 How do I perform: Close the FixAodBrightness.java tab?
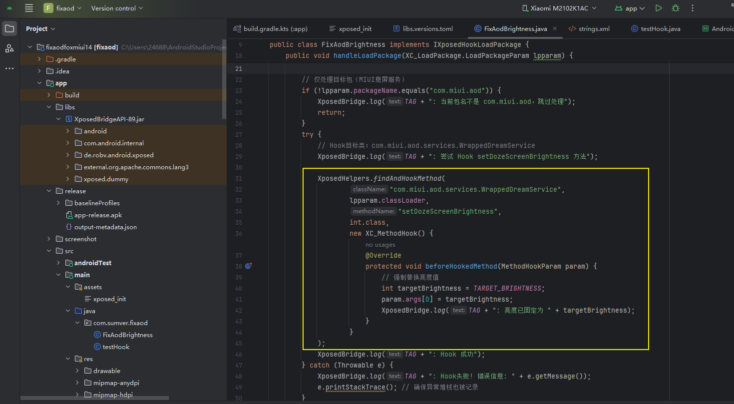click(x=556, y=28)
